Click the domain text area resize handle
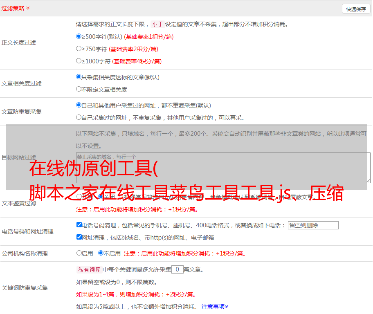The height and width of the screenshot is (314, 373). 368,181
